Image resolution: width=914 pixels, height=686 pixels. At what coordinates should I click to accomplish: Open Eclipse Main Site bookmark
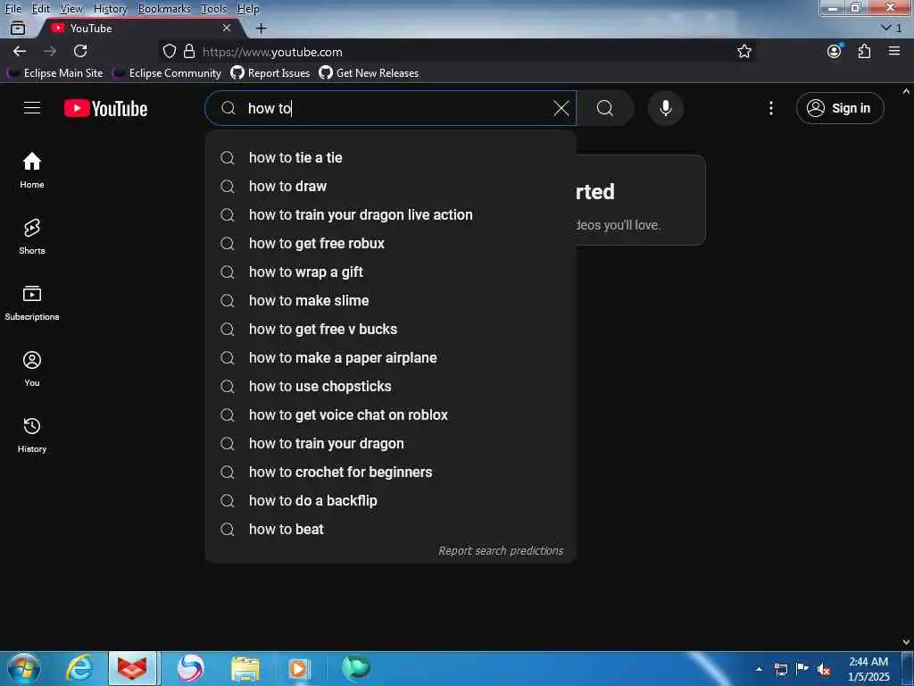(x=54, y=73)
